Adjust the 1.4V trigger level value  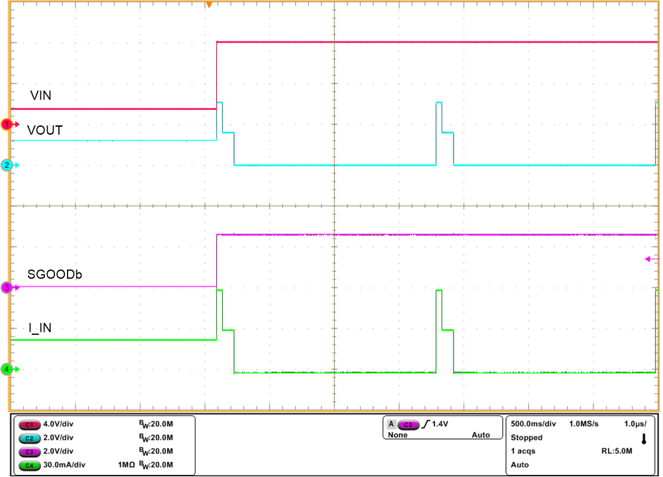(x=440, y=423)
